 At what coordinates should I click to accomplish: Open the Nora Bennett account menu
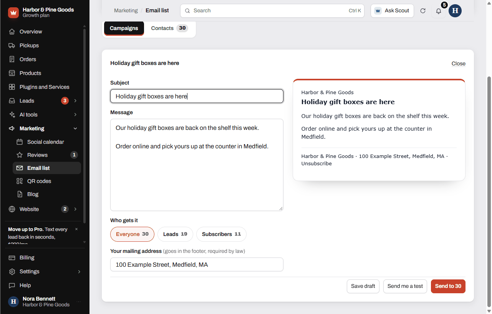pyautogui.click(x=45, y=302)
